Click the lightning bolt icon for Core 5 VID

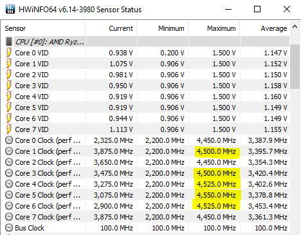coord(9,108)
